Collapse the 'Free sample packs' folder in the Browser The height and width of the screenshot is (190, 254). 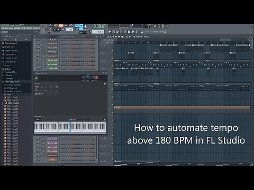point(11,82)
